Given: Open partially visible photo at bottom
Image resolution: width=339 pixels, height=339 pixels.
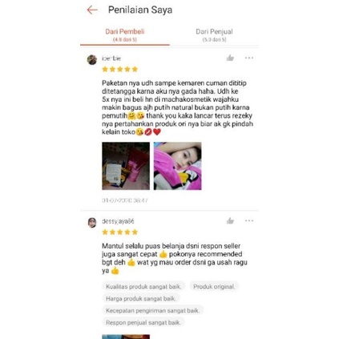Looking at the screenshot, I should 126,337.
